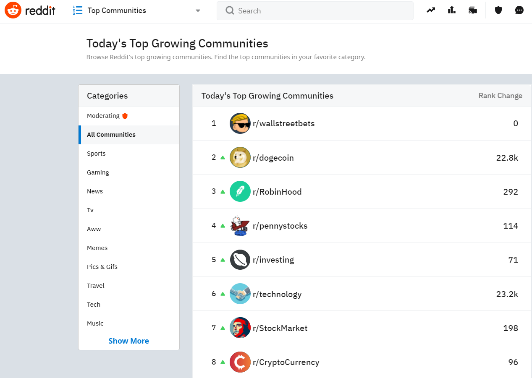The image size is (532, 378).
Task: Click the r/RobinHood feather avatar
Action: [240, 192]
